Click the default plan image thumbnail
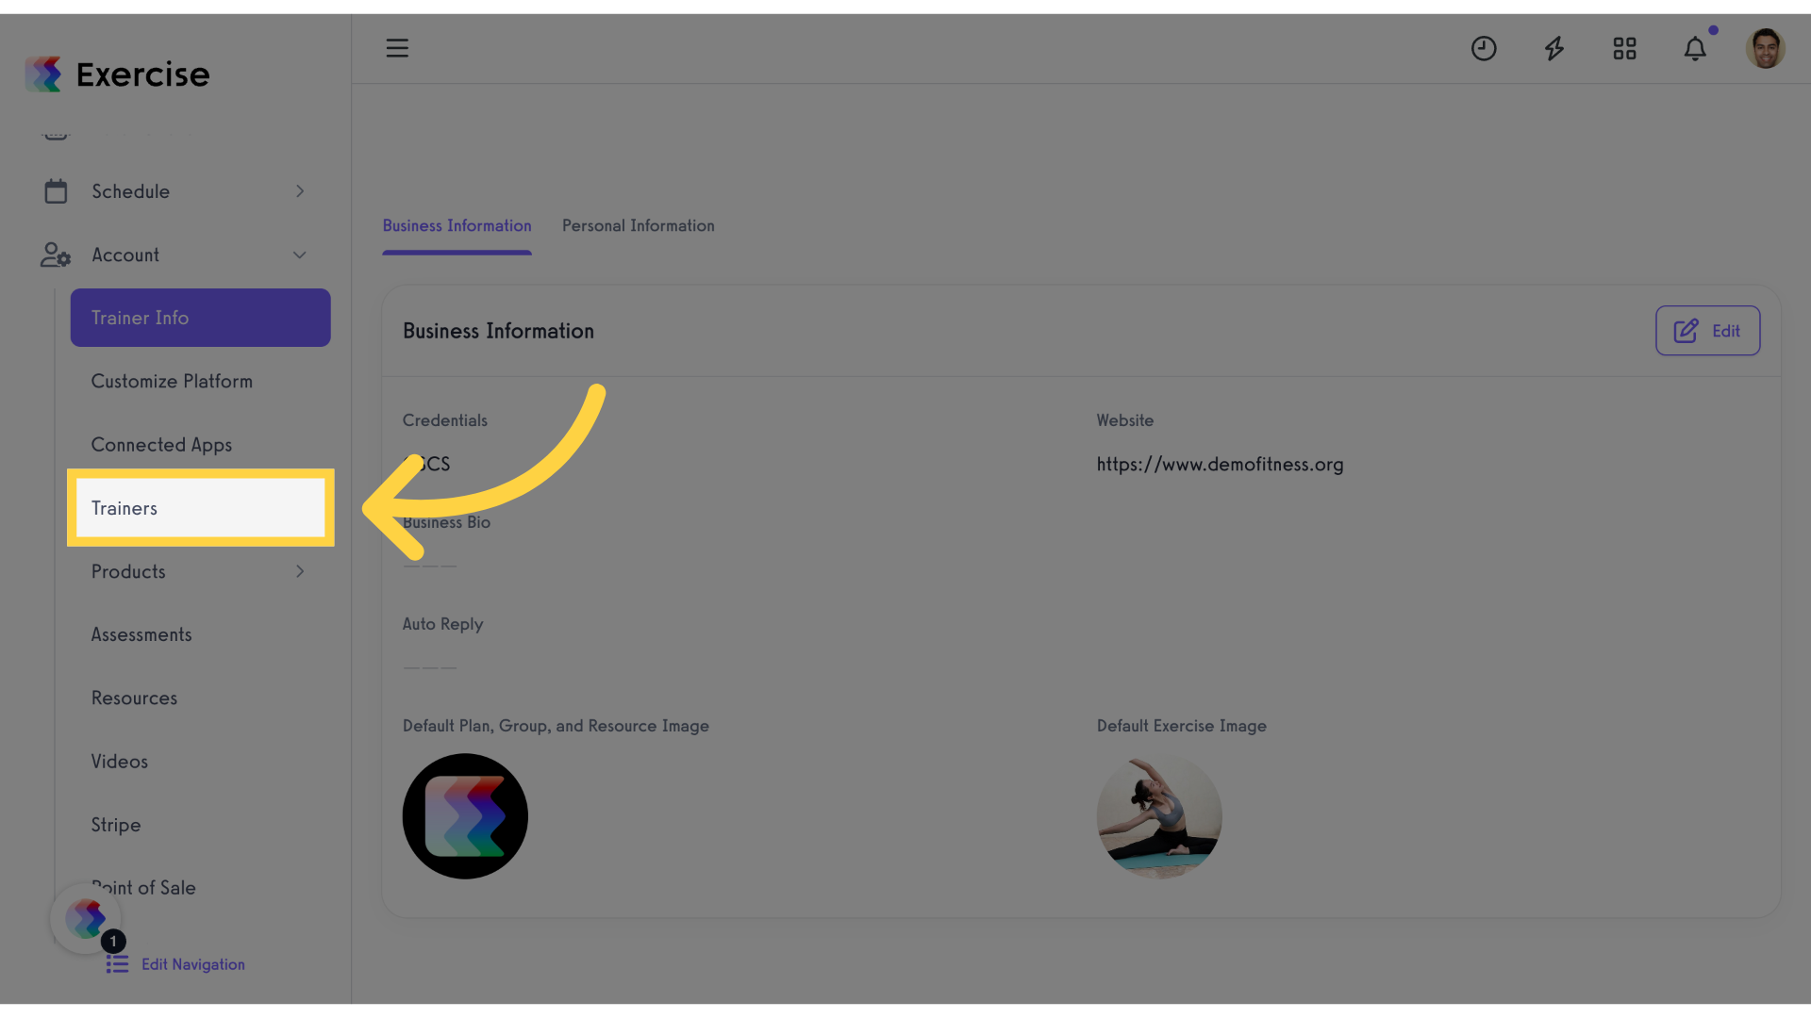 coord(465,816)
